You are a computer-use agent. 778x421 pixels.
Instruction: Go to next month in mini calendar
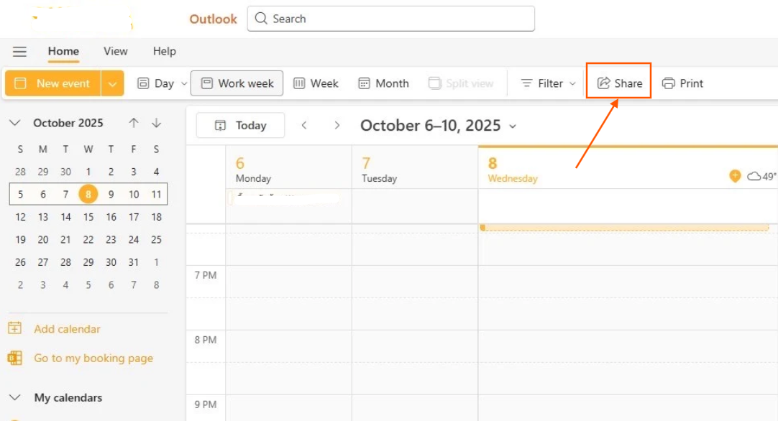(x=157, y=123)
